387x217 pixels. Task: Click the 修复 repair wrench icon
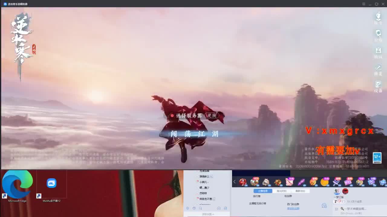378,69
